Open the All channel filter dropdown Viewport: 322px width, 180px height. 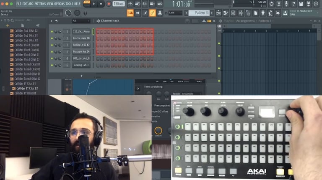pyautogui.click(x=81, y=21)
